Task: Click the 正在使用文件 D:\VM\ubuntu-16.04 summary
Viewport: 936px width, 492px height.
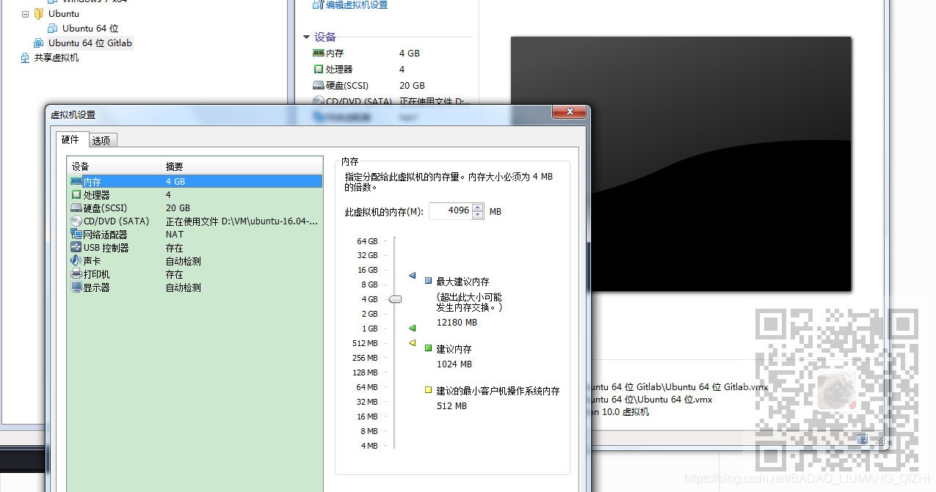Action: click(x=242, y=221)
